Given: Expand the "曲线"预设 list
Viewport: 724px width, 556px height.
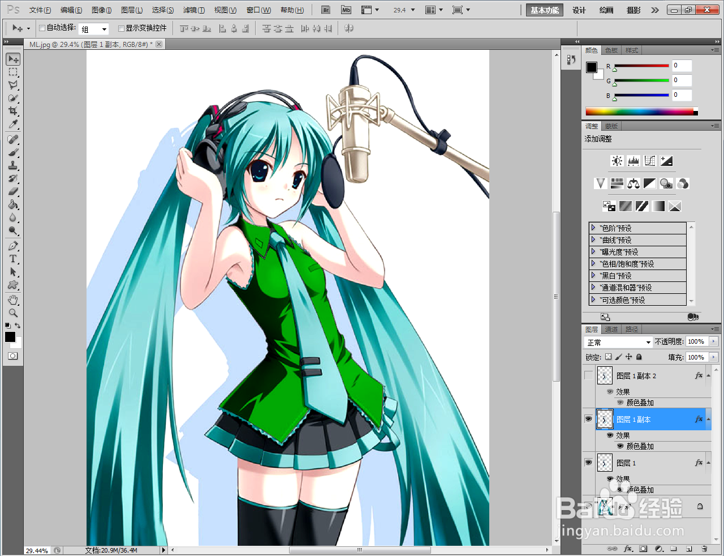Looking at the screenshot, I should pyautogui.click(x=593, y=239).
